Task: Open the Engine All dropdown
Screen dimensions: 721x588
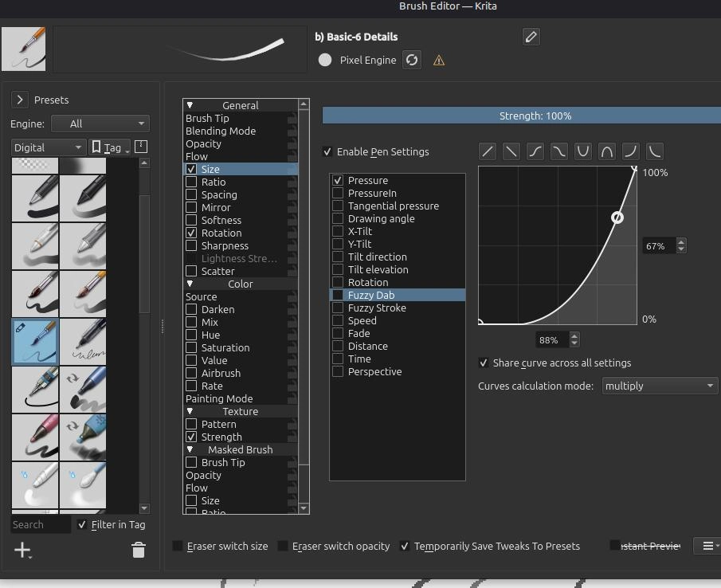Action: (x=100, y=123)
